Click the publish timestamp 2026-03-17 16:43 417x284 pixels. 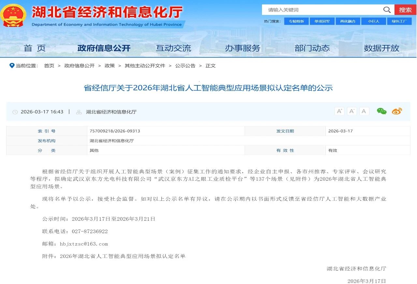tap(42, 112)
